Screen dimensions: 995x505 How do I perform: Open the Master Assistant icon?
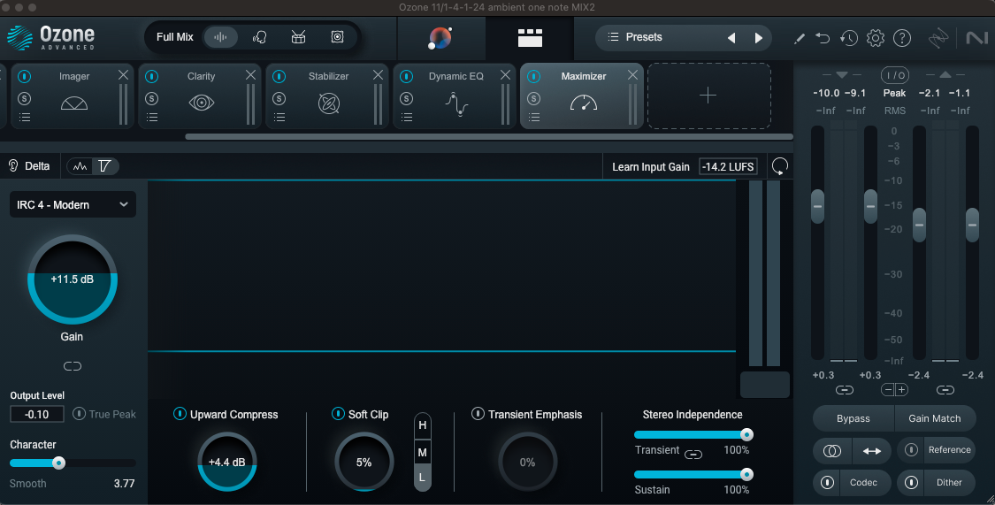[440, 38]
